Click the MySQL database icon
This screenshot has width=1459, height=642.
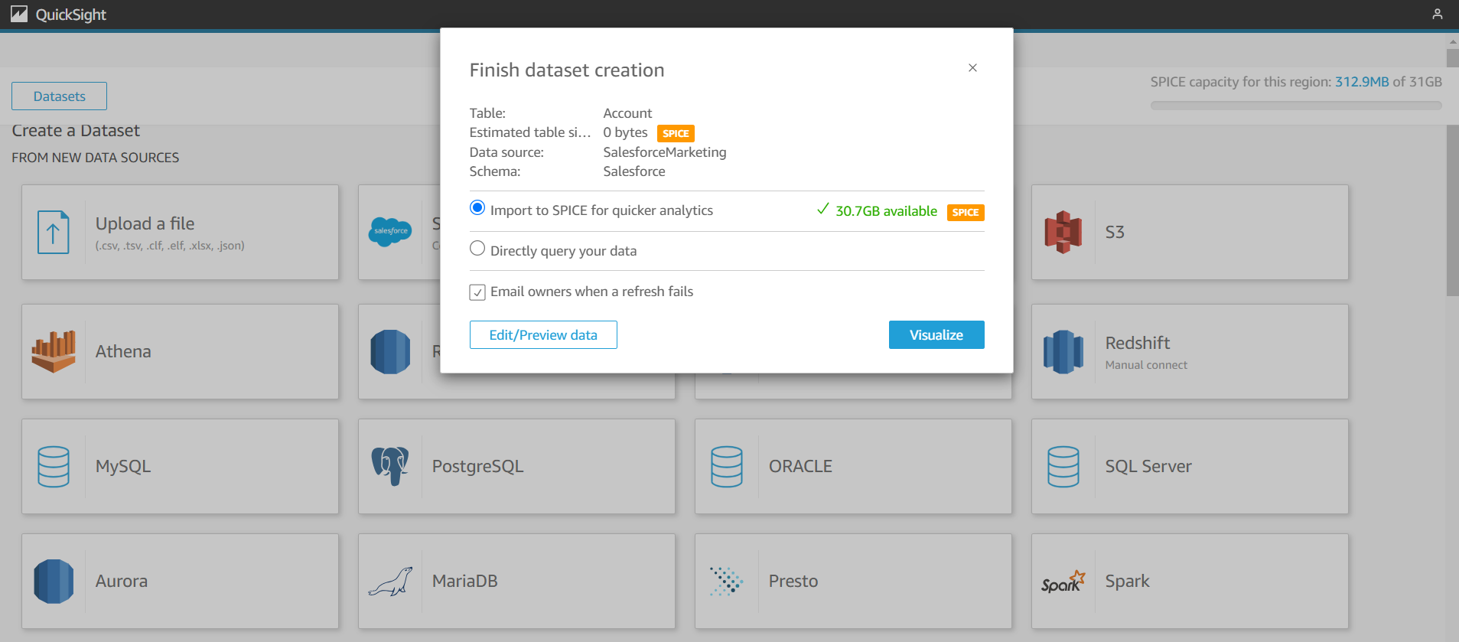pos(54,467)
